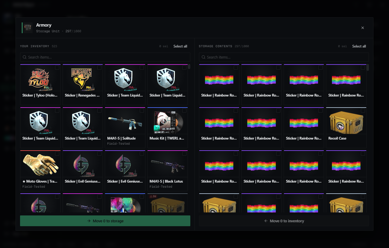Click Move 0 to storage button
The height and width of the screenshot is (248, 389).
click(105, 221)
